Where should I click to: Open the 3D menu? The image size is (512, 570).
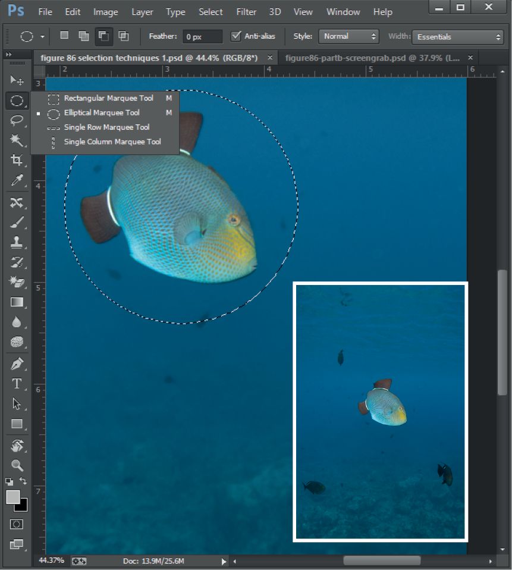click(275, 12)
